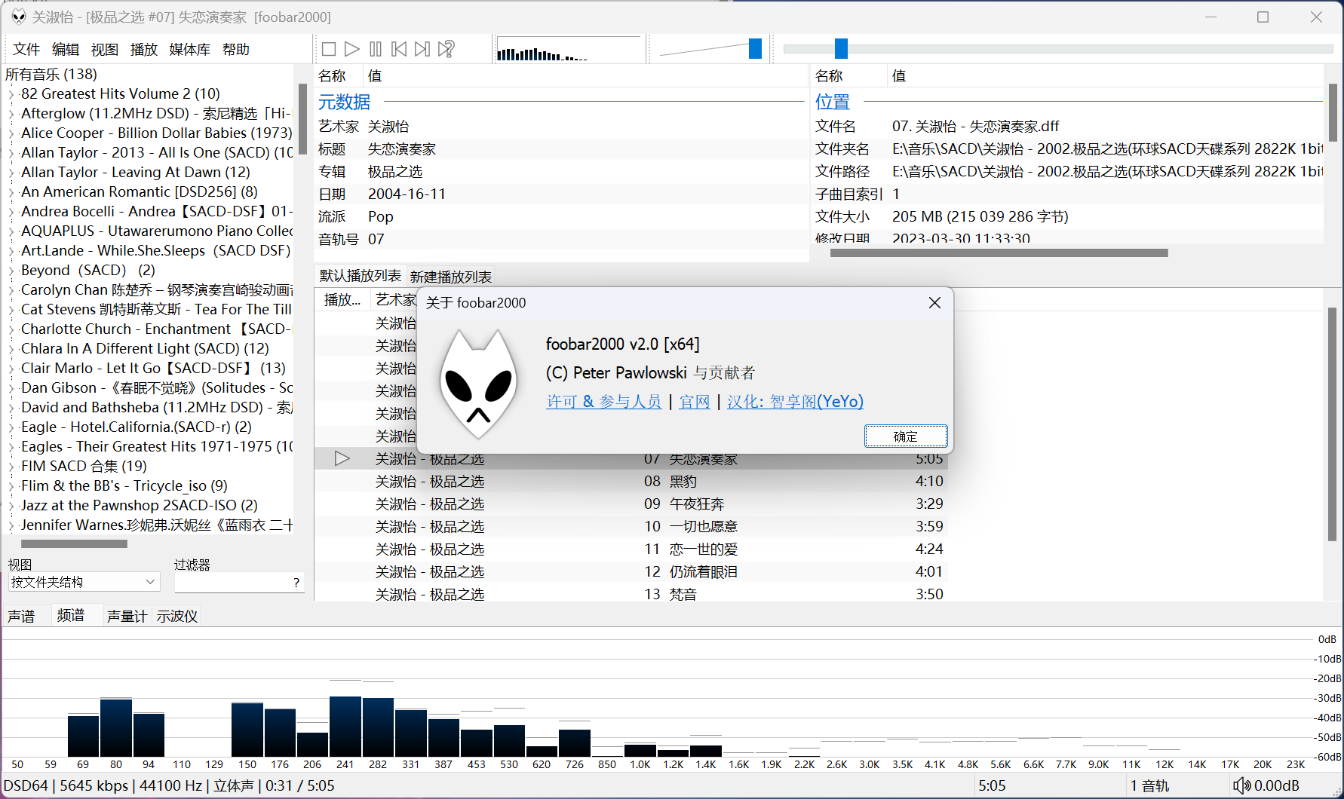Click the Stop playback button

329,49
